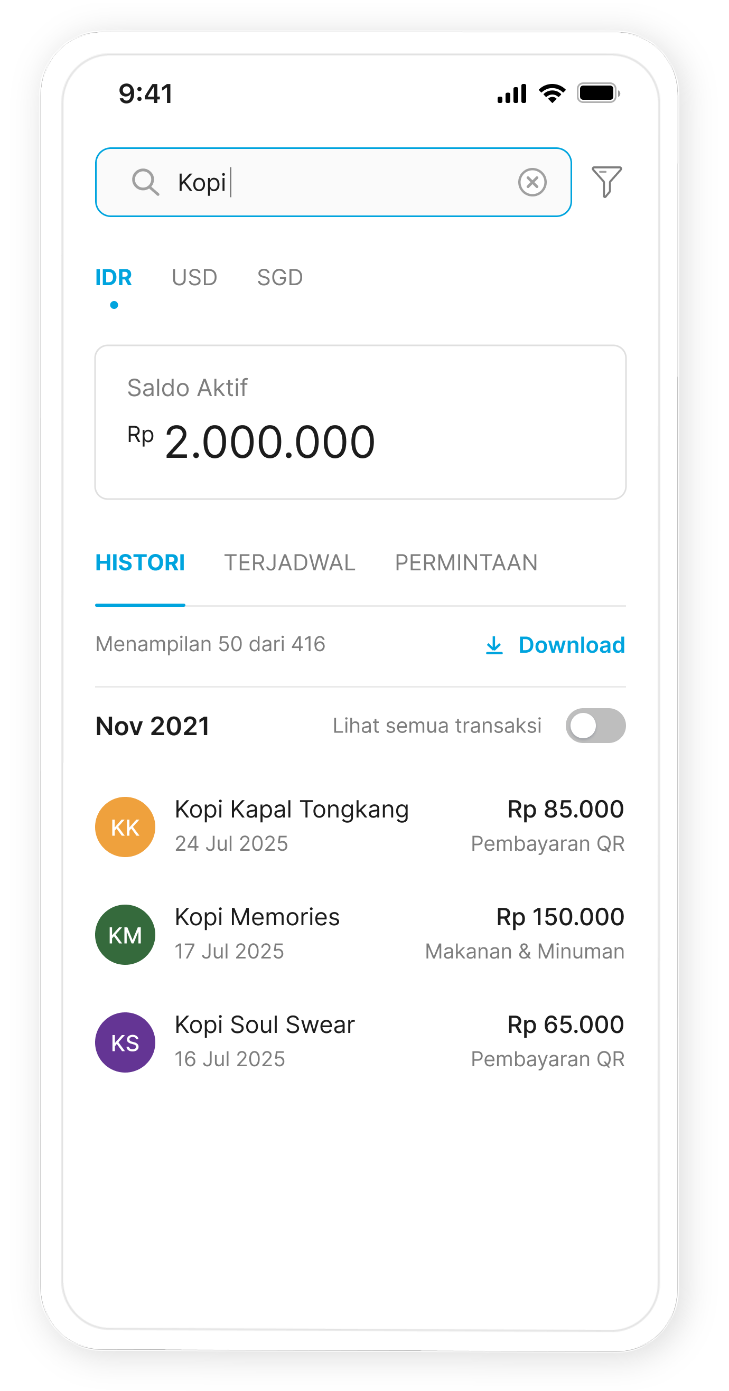Image resolution: width=729 pixels, height=1391 pixels.
Task: Enable the Lihat semua transaksi toggle
Action: pos(595,726)
